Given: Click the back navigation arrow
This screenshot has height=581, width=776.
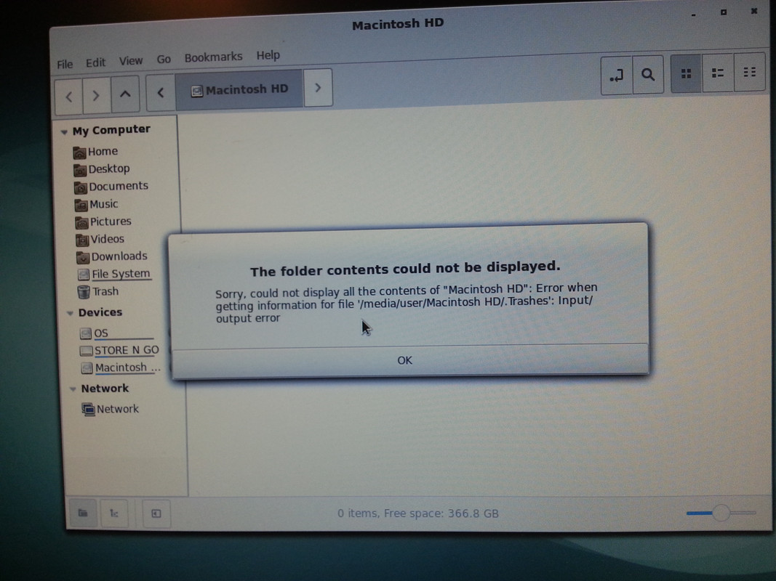Looking at the screenshot, I should pos(69,97).
